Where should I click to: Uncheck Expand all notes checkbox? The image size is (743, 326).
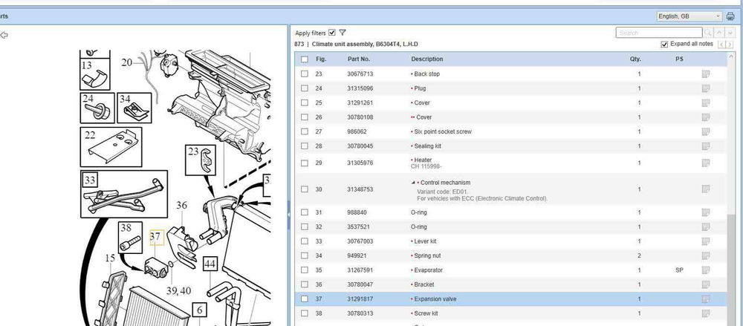point(664,45)
